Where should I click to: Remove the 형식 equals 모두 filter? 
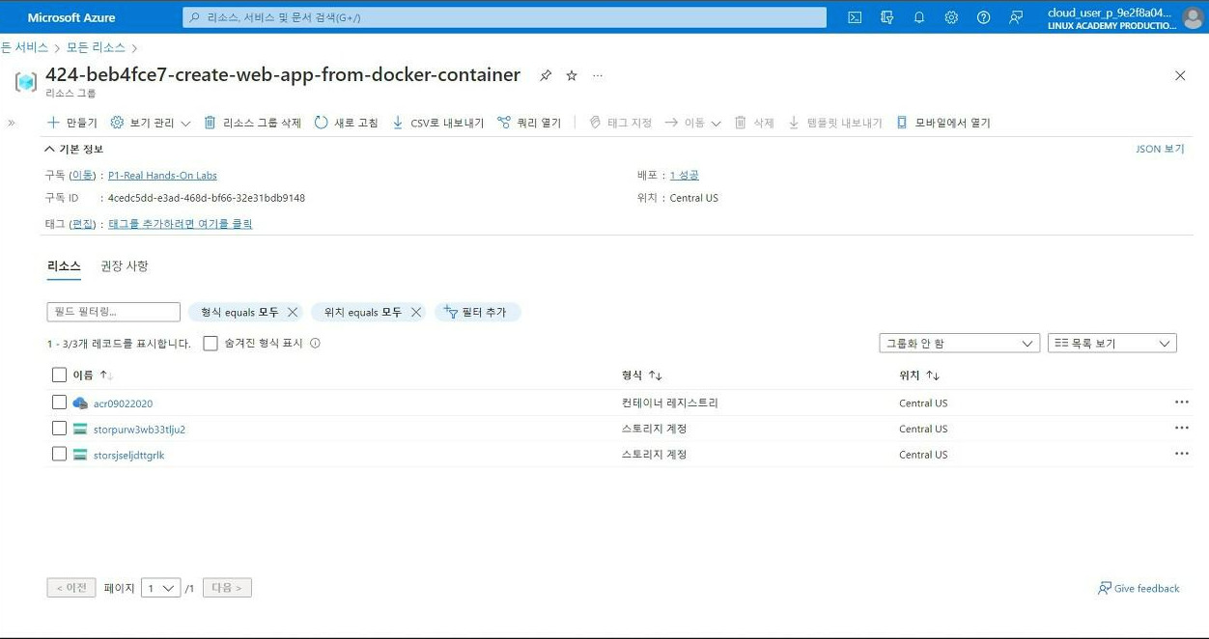(293, 312)
